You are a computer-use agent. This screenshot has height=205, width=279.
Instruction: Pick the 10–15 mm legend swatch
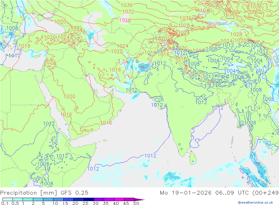[x=58, y=199]
